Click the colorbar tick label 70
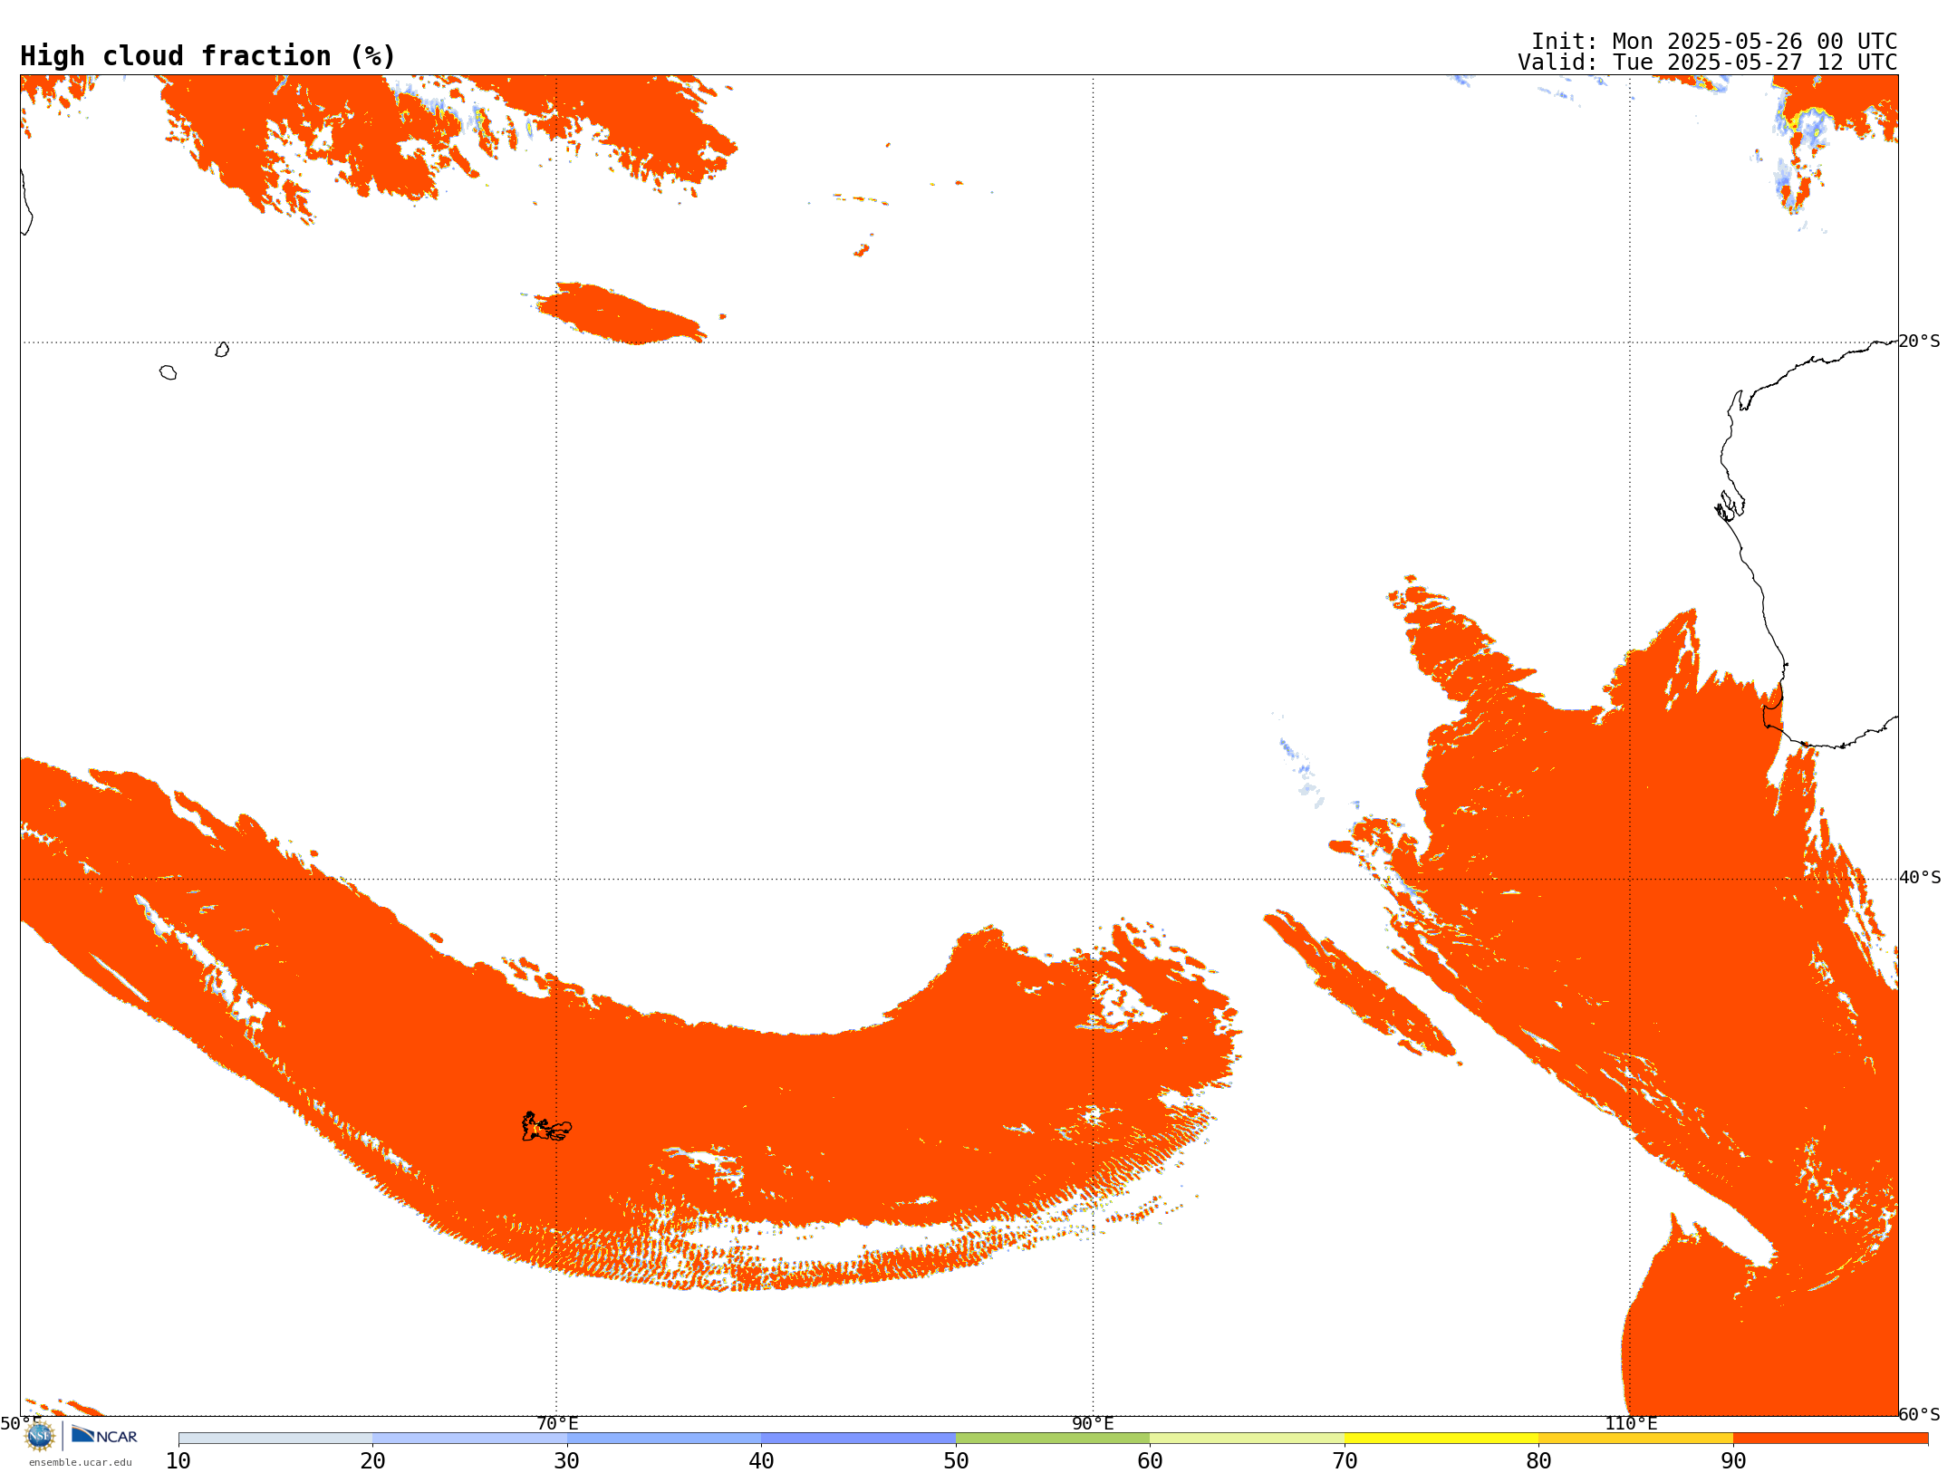Viewport: 1957px width, 1473px height. (x=1345, y=1460)
